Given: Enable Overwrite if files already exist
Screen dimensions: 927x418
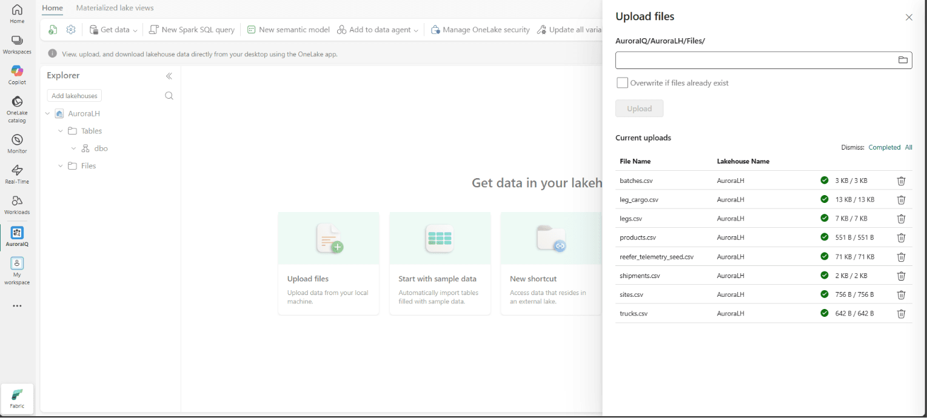Looking at the screenshot, I should tap(622, 83).
